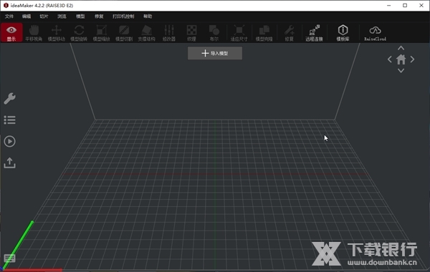Select the 平移视角 hand pan tool
The image size is (430, 272).
click(34, 33)
